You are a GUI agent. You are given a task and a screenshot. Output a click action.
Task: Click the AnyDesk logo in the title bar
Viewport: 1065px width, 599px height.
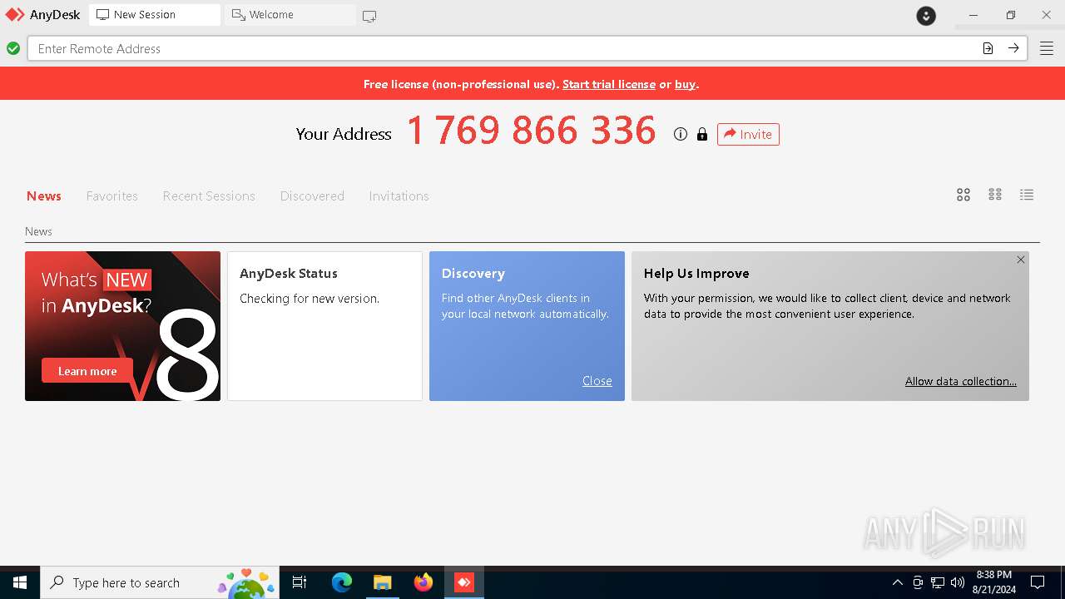tap(15, 15)
